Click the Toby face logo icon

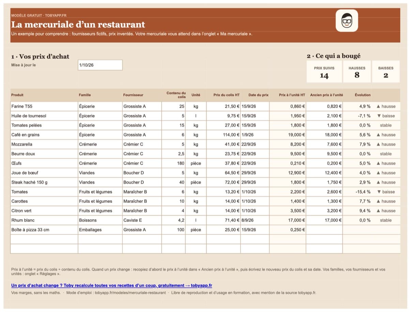[347, 21]
